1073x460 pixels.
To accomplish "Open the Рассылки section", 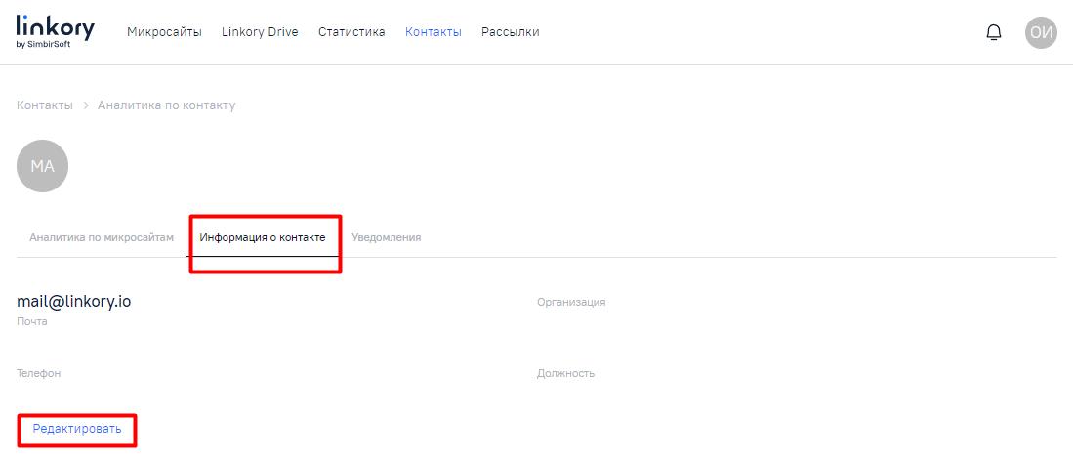I will point(510,32).
